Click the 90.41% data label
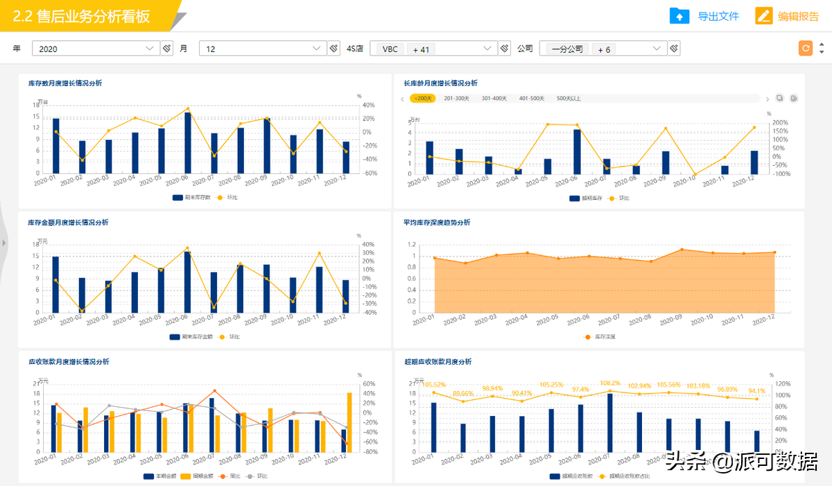This screenshot has height=486, width=832. [521, 394]
